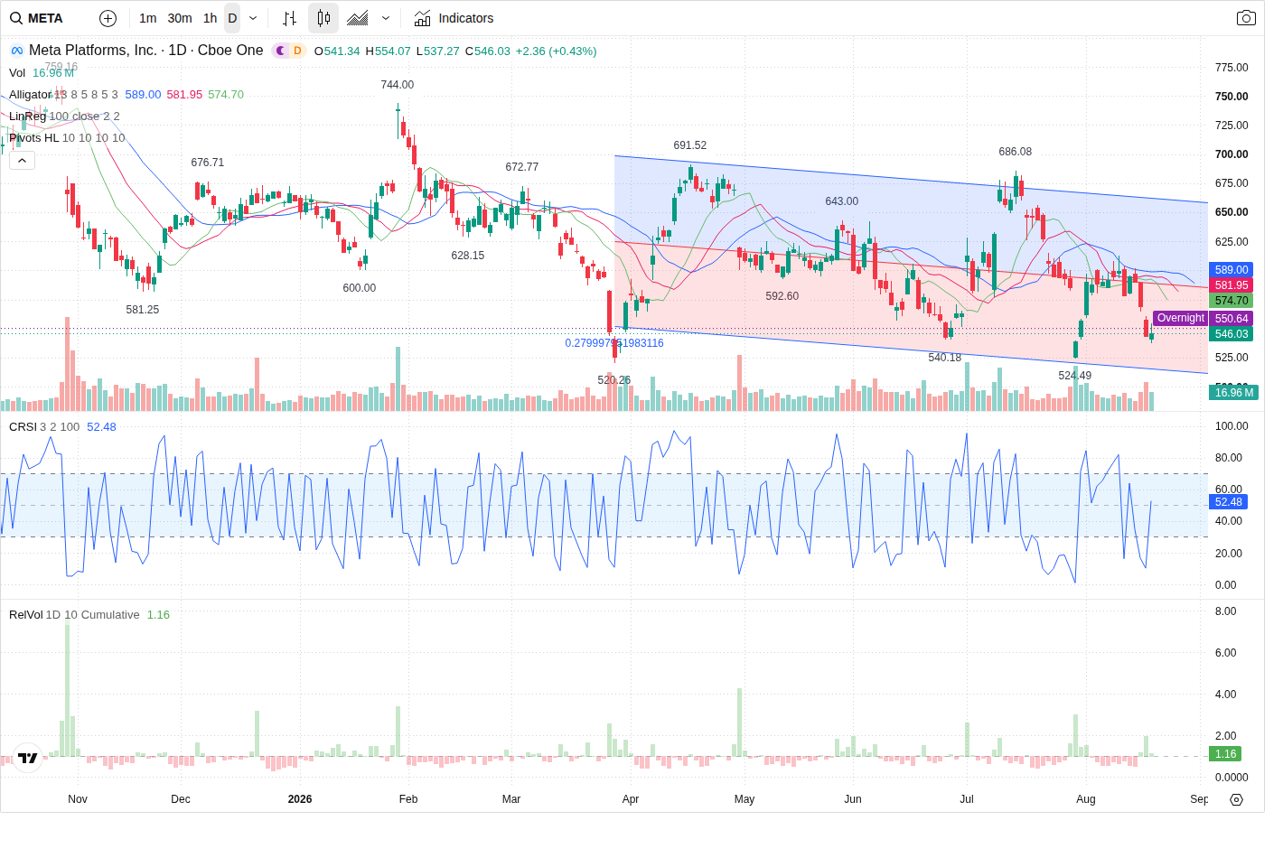This screenshot has height=858, width=1283.
Task: Click the 643.00 pivot high label
Action: coord(842,201)
